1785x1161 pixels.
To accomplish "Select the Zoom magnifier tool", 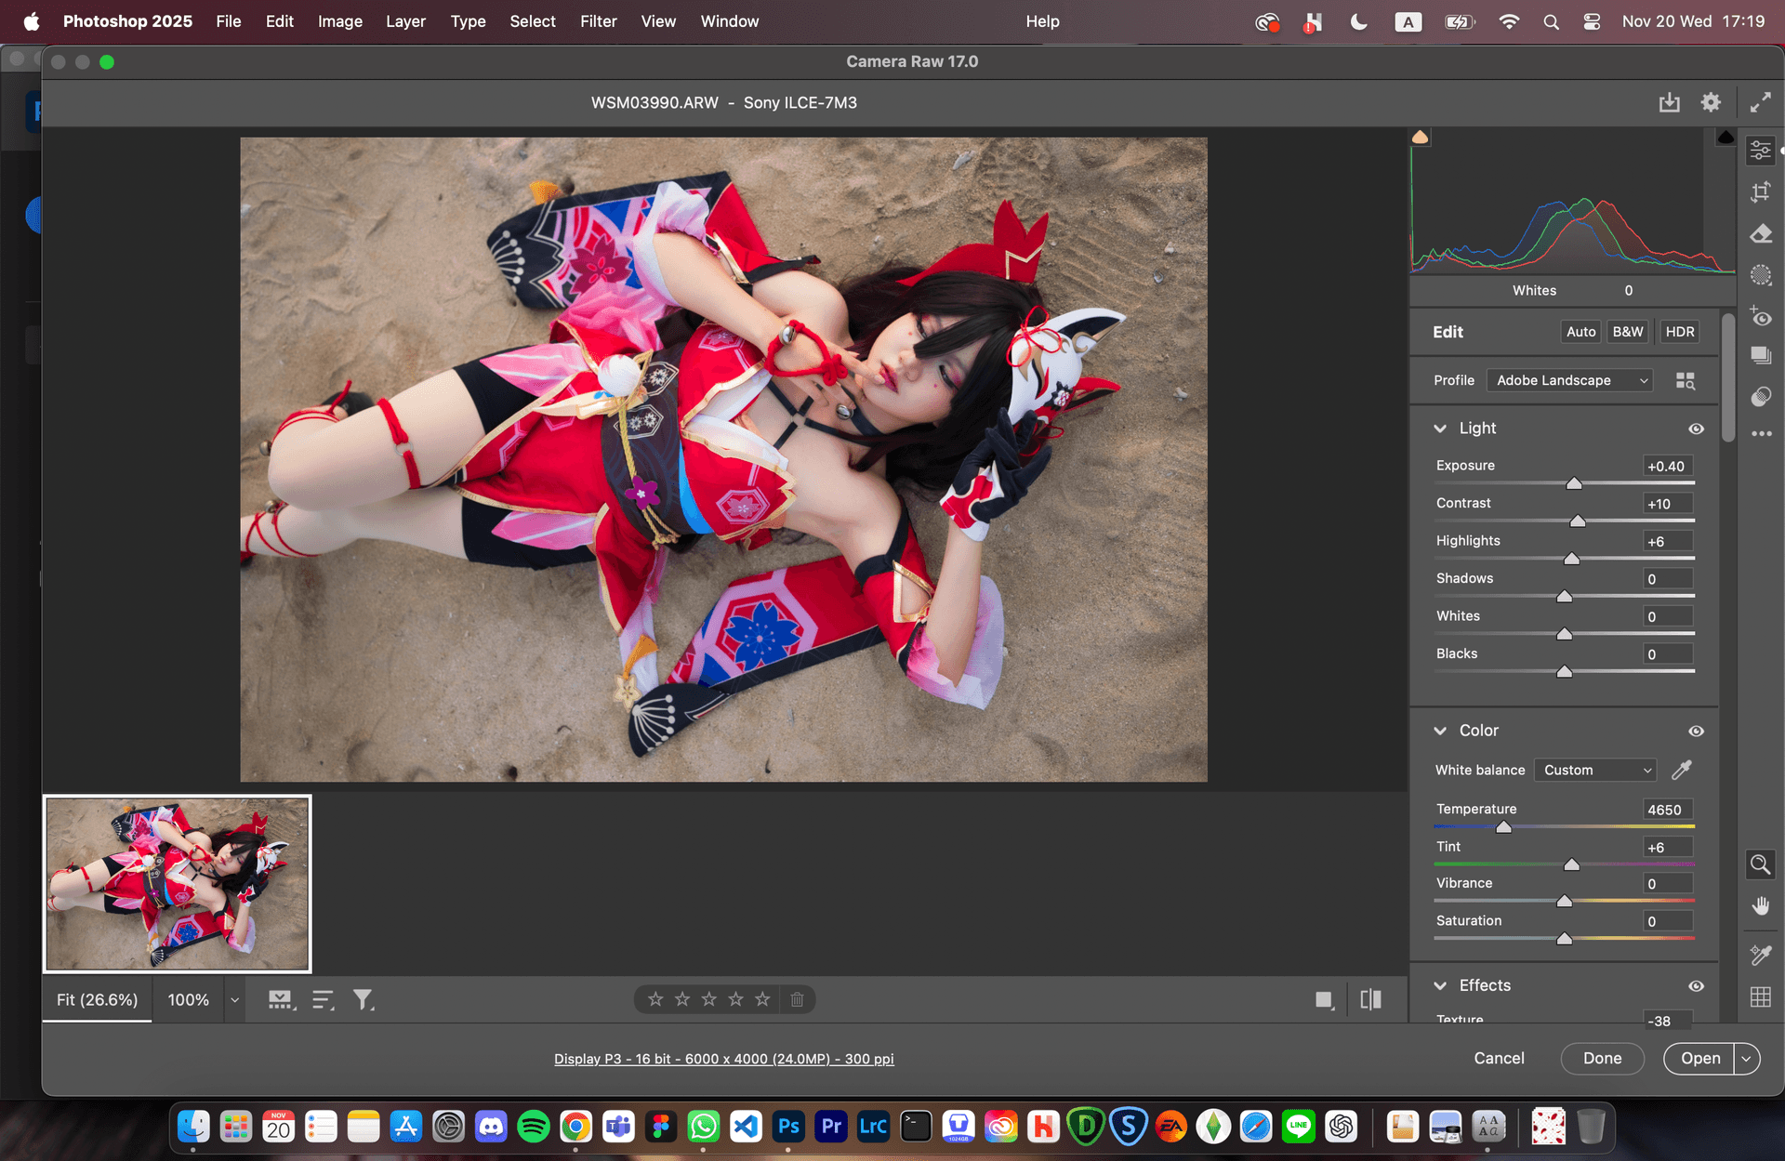I will [x=1760, y=864].
